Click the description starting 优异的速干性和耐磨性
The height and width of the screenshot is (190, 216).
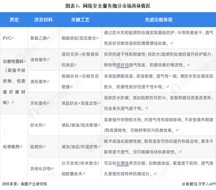coord(159,59)
